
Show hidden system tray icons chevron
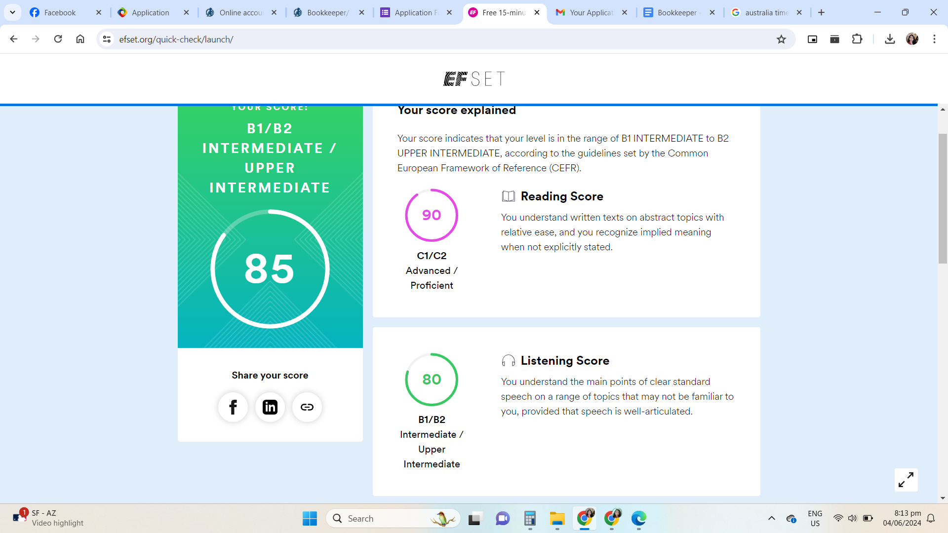771,518
